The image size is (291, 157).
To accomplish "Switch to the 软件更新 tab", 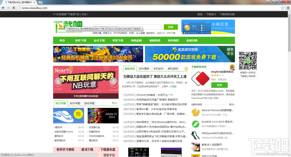I will point(144,69).
